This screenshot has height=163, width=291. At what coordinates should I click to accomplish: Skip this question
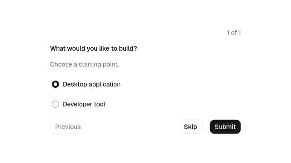tap(191, 127)
